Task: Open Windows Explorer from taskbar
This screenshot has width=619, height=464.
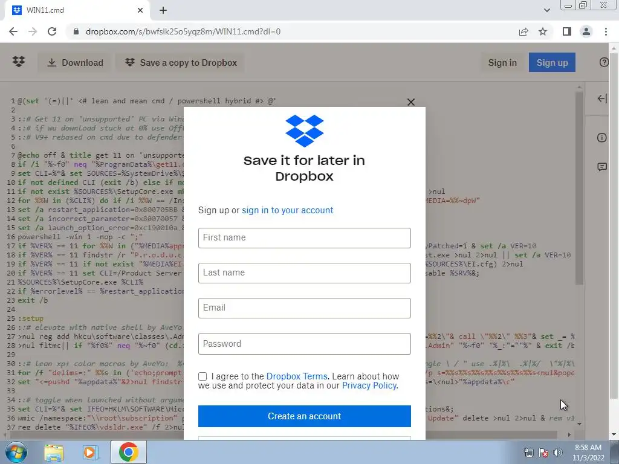Action: [x=54, y=452]
